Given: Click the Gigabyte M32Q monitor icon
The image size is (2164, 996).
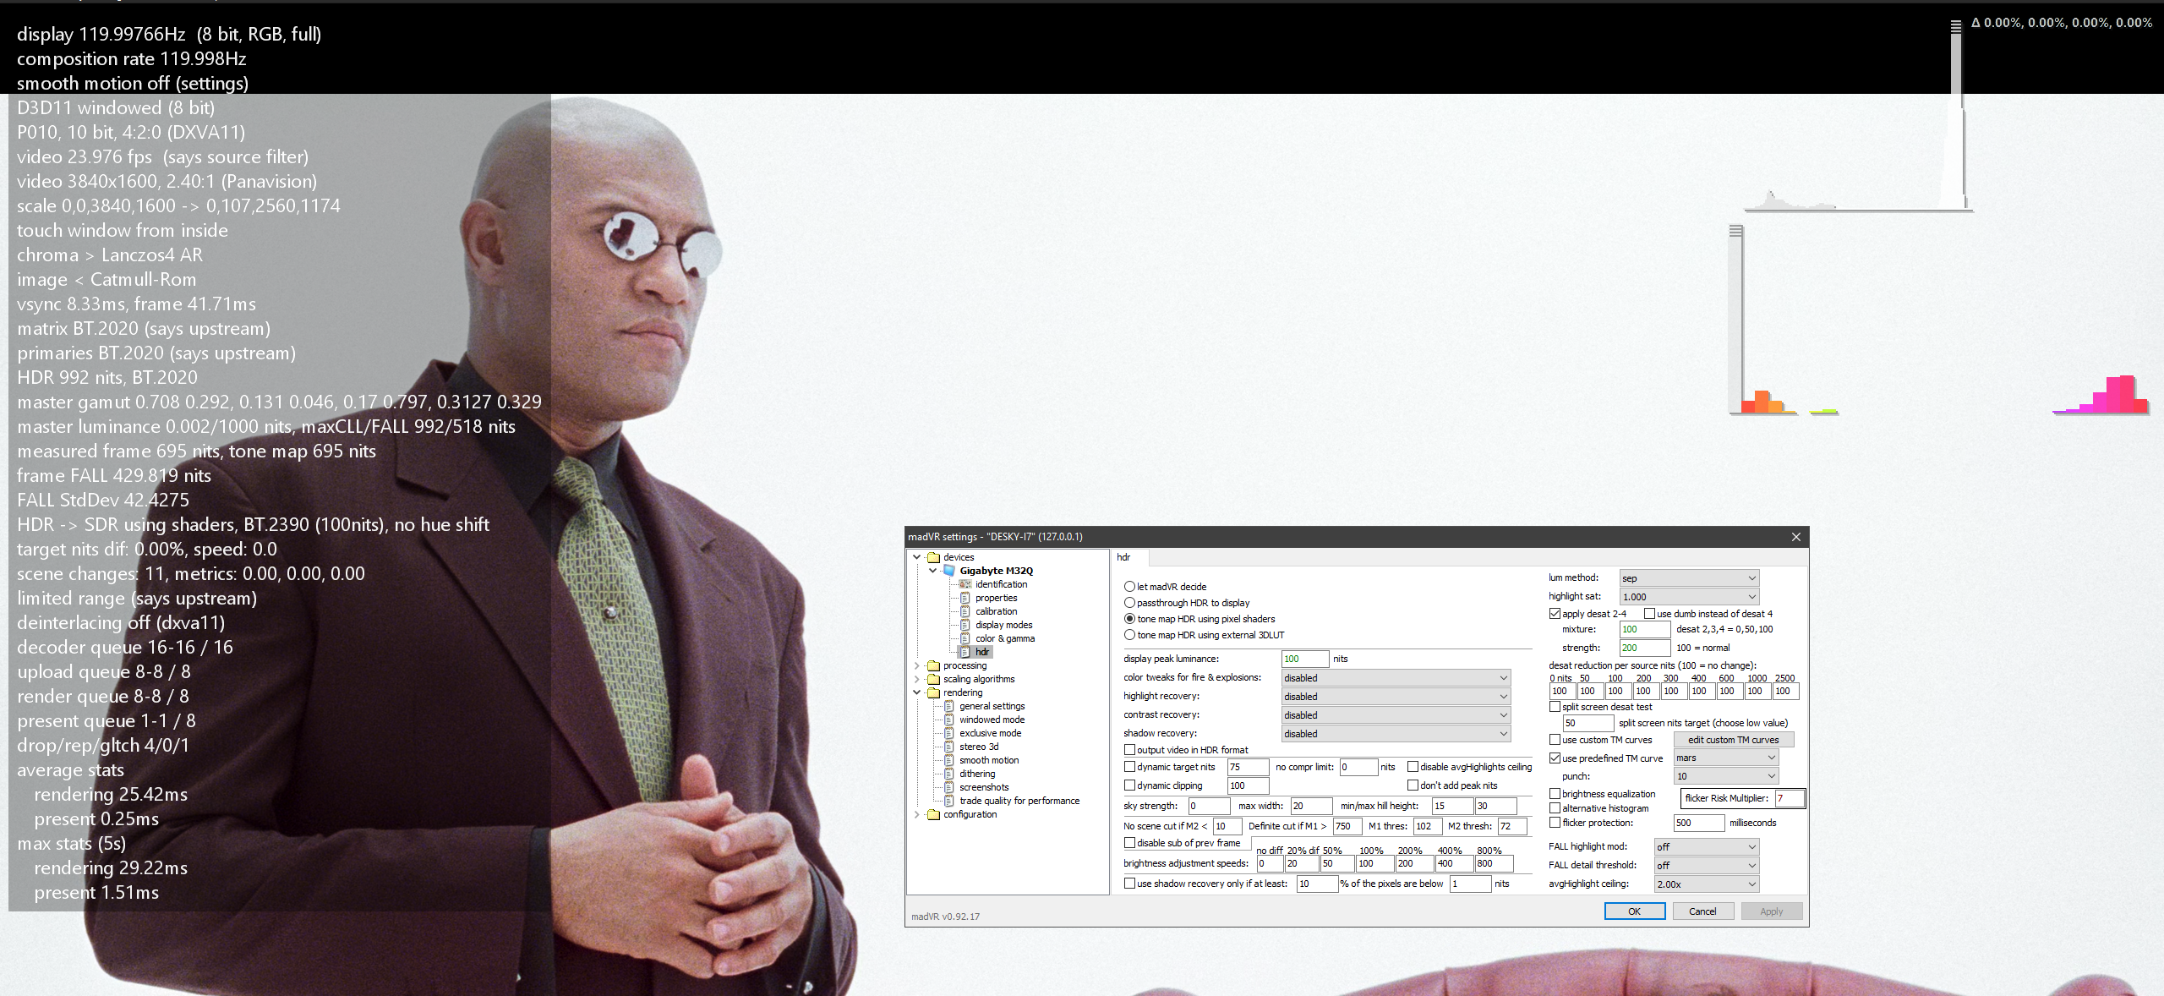Looking at the screenshot, I should coord(949,571).
